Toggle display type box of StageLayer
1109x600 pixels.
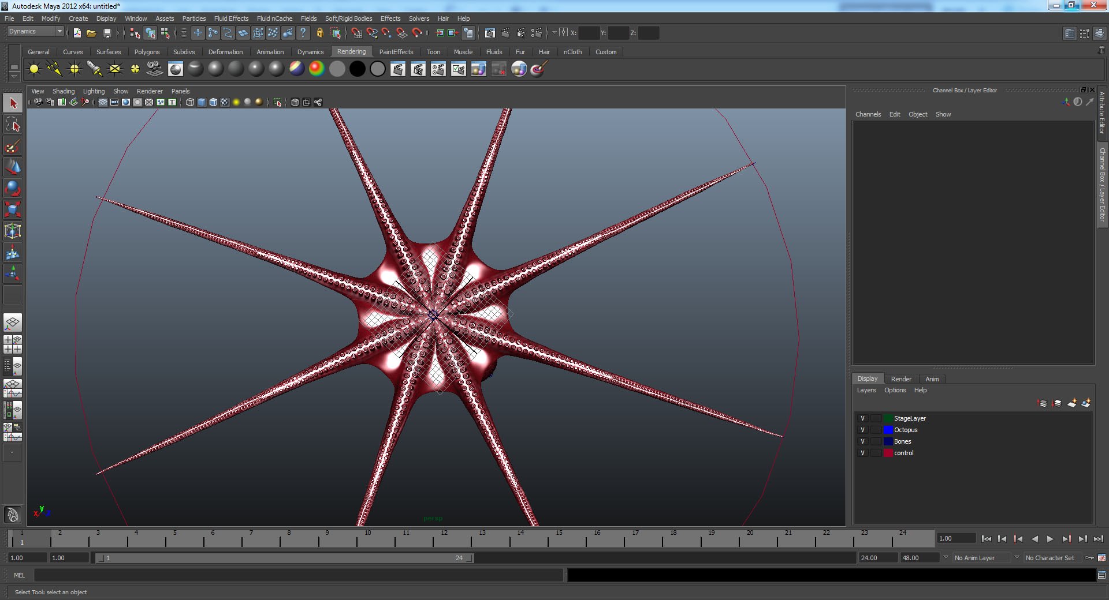tap(876, 418)
